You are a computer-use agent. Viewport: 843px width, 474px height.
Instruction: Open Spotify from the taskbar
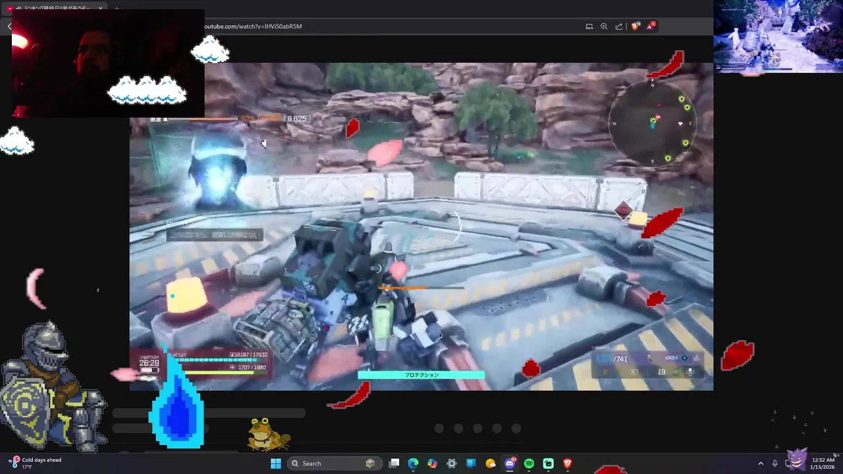[x=529, y=463]
